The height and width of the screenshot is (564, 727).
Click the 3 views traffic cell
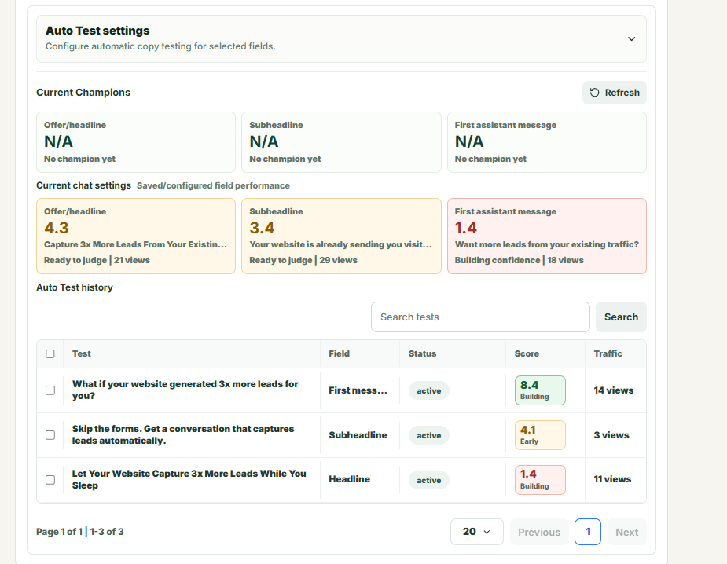611,435
